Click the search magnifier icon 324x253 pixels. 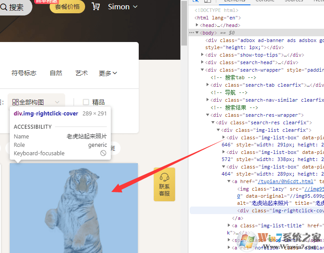point(4,7)
